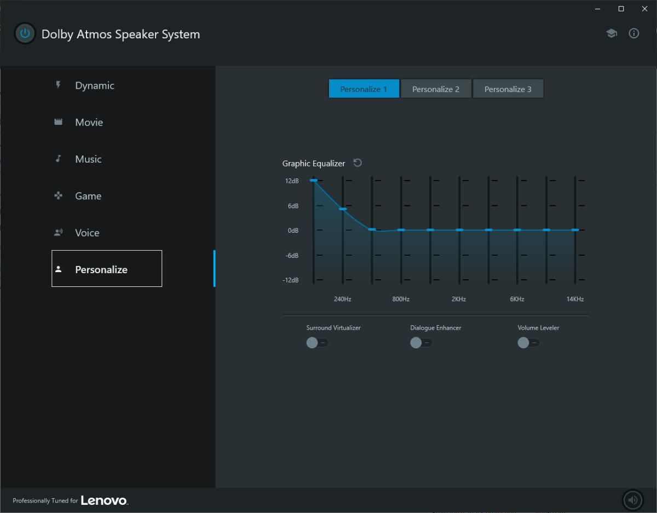
Task: Click the speaker volume icon at bottom right
Action: pyautogui.click(x=632, y=500)
